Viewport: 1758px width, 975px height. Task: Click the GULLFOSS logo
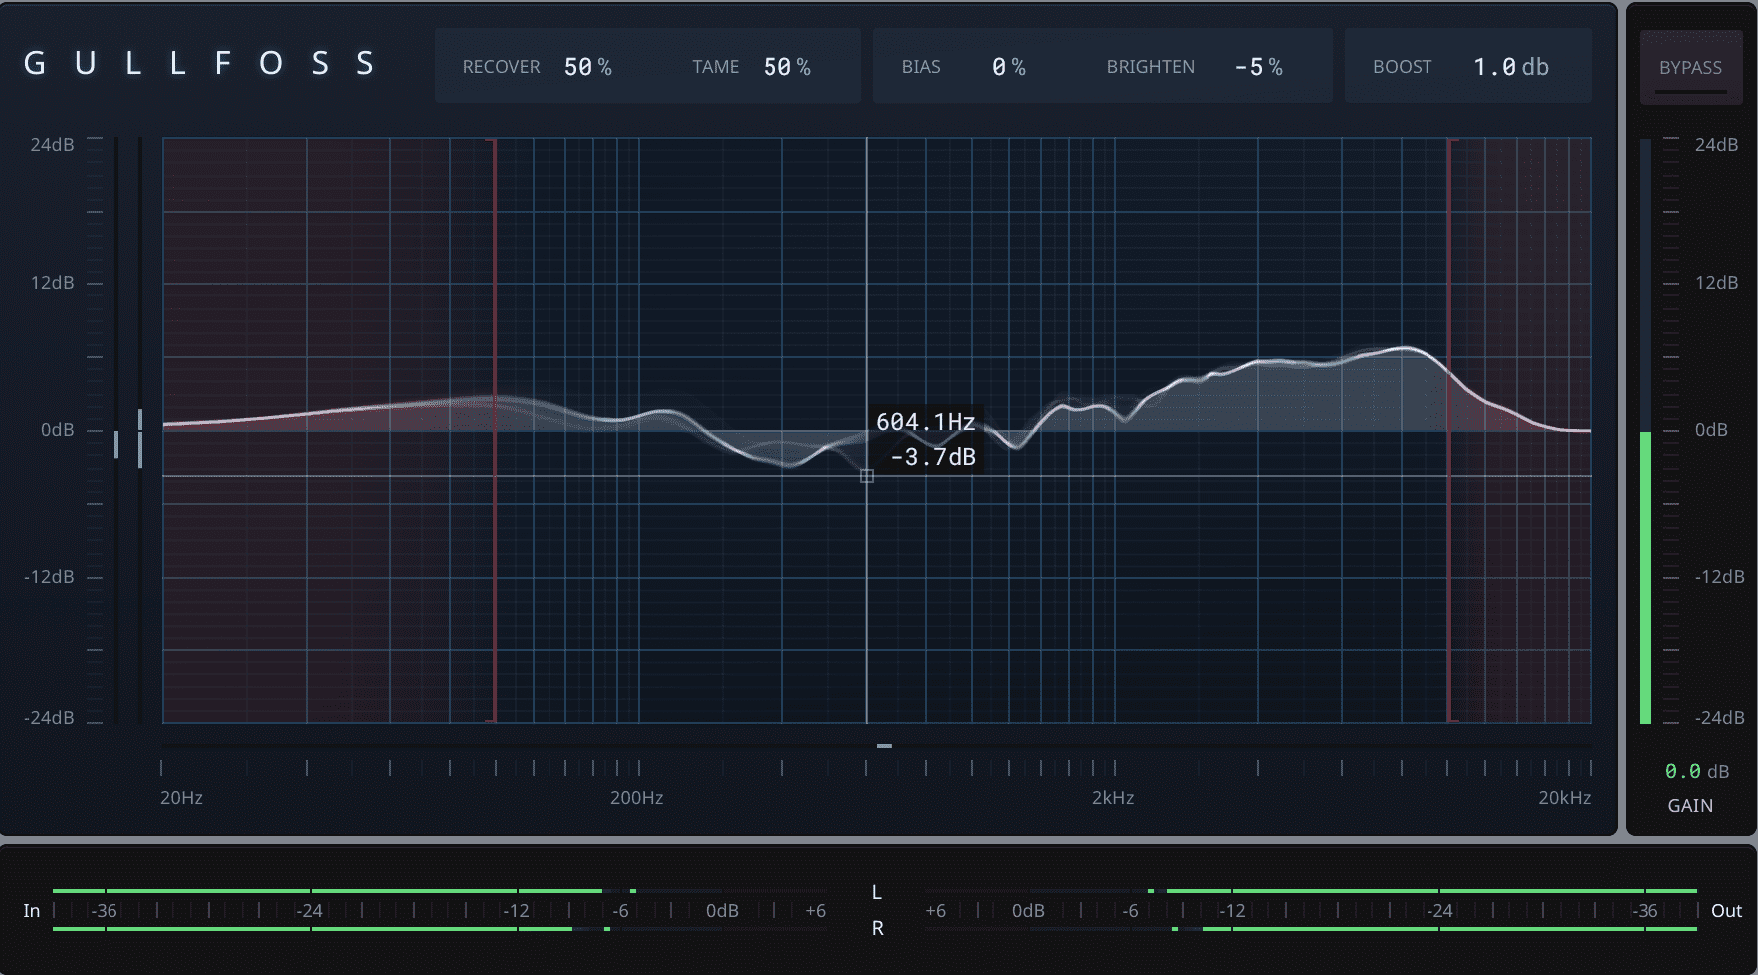199,63
